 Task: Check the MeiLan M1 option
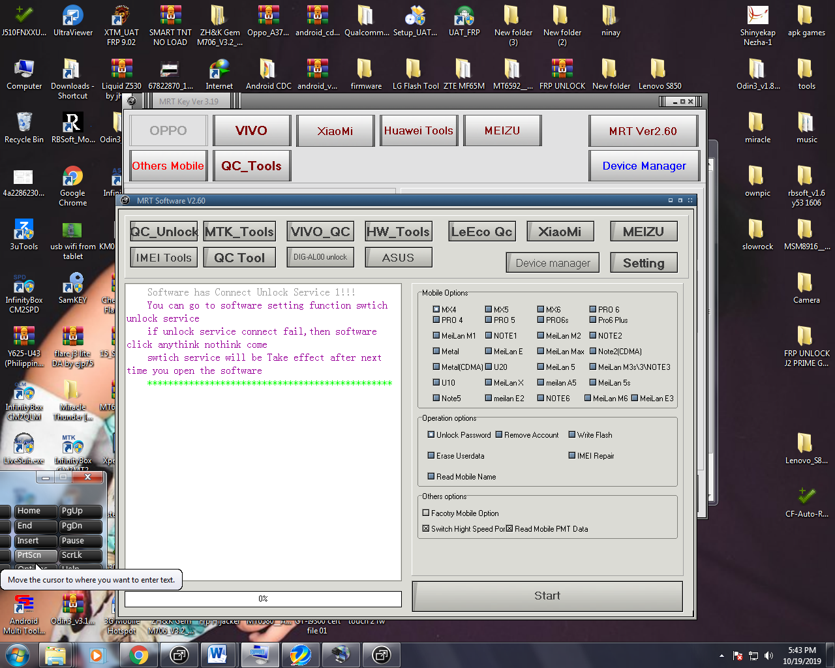[436, 335]
